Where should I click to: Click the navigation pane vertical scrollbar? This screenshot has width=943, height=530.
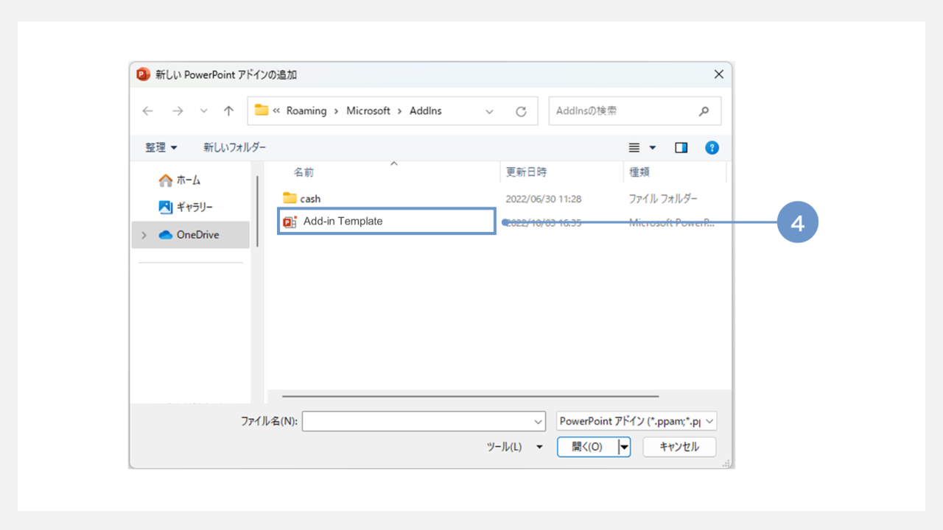pyautogui.click(x=257, y=211)
